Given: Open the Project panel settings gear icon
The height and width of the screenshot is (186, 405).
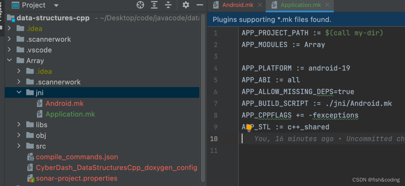Looking at the screenshot, I should click(185, 5).
